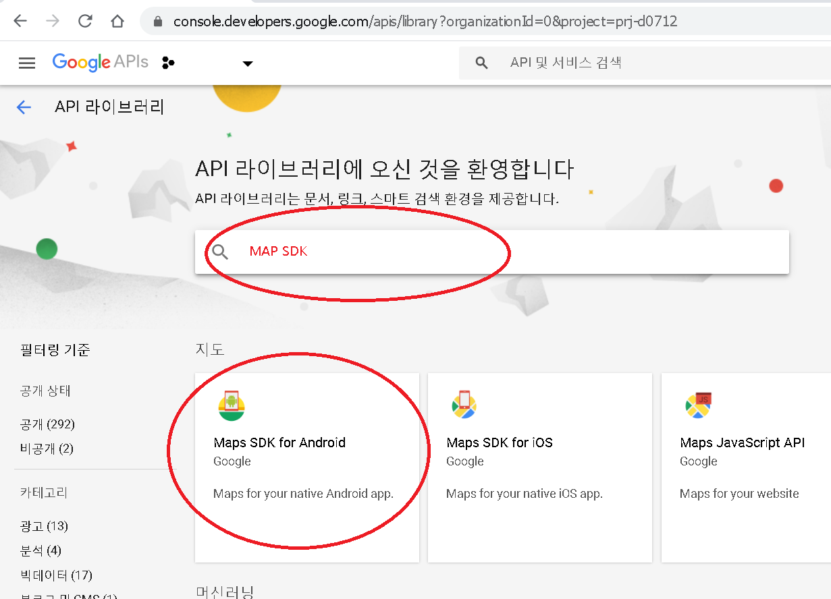Image resolution: width=831 pixels, height=599 pixels.
Task: Click 'Maps for your native iOS app.' description
Action: click(x=525, y=494)
